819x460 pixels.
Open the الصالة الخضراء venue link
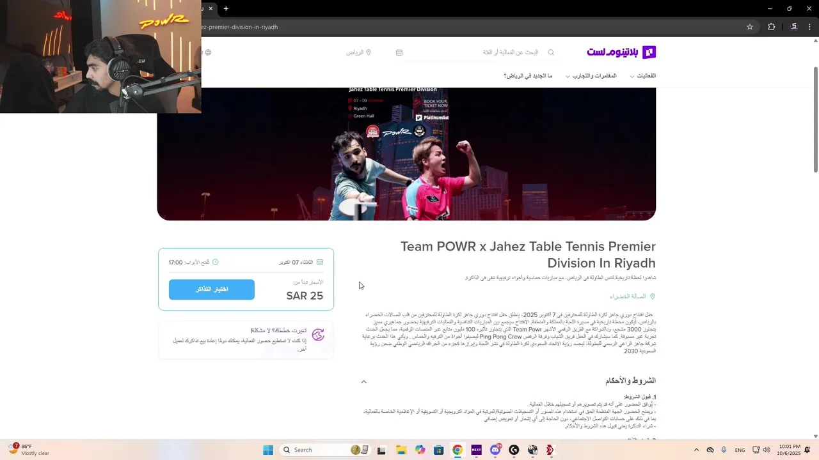click(x=628, y=296)
